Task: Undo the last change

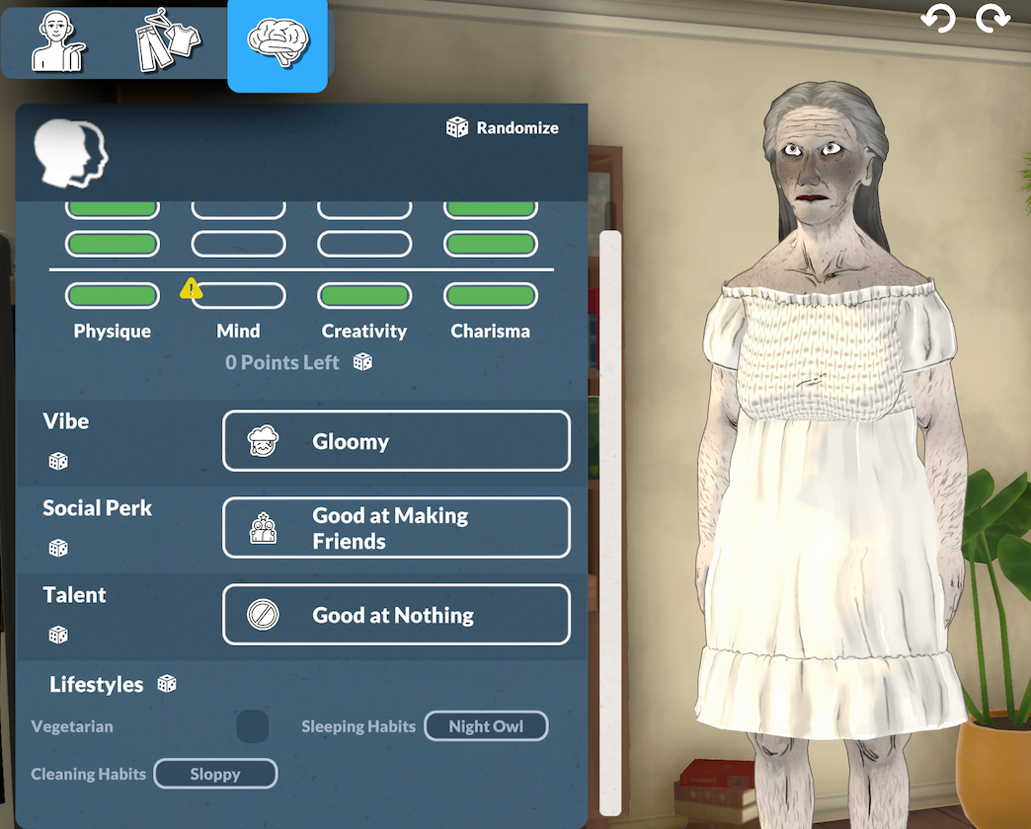Action: coord(938,19)
